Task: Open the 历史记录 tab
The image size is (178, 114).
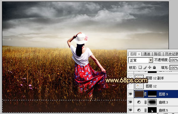Action: 171,54
